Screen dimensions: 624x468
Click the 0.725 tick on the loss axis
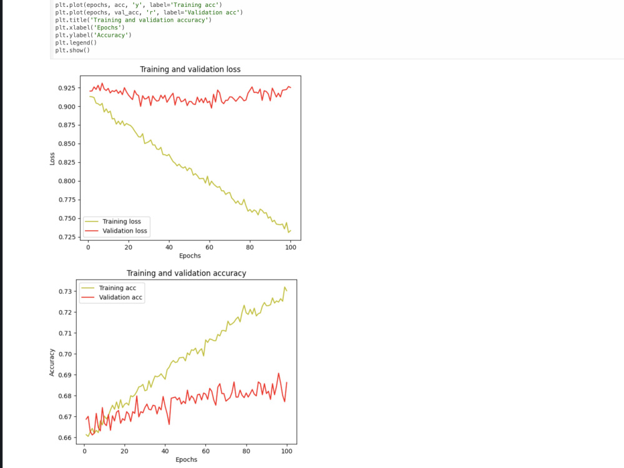[x=67, y=237]
